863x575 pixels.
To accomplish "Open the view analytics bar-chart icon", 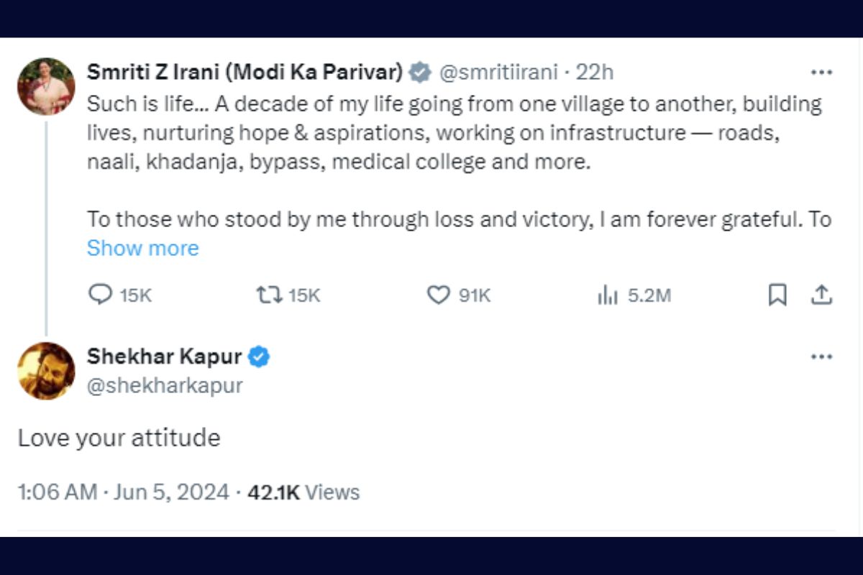I will [608, 295].
